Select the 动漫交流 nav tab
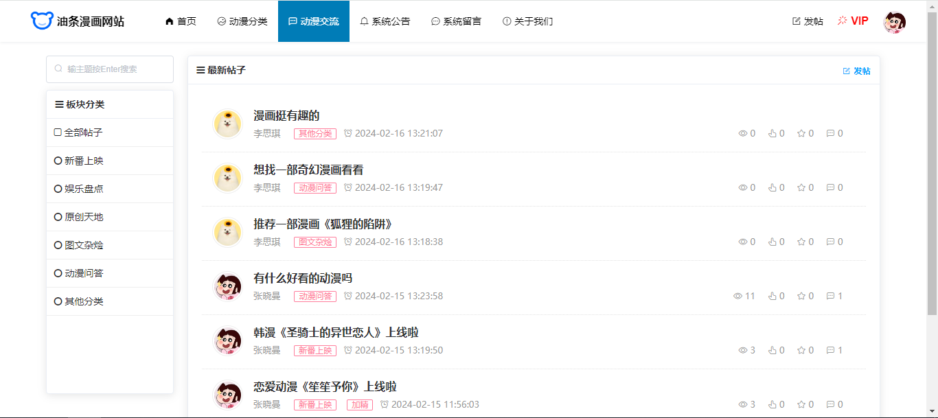Screen dimensions: 938x418 314,21
